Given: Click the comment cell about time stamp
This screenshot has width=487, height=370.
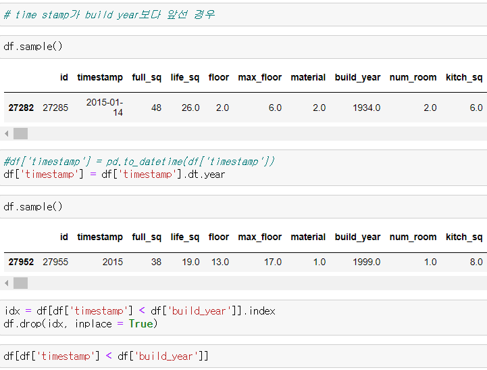Looking at the screenshot, I should [x=243, y=15].
